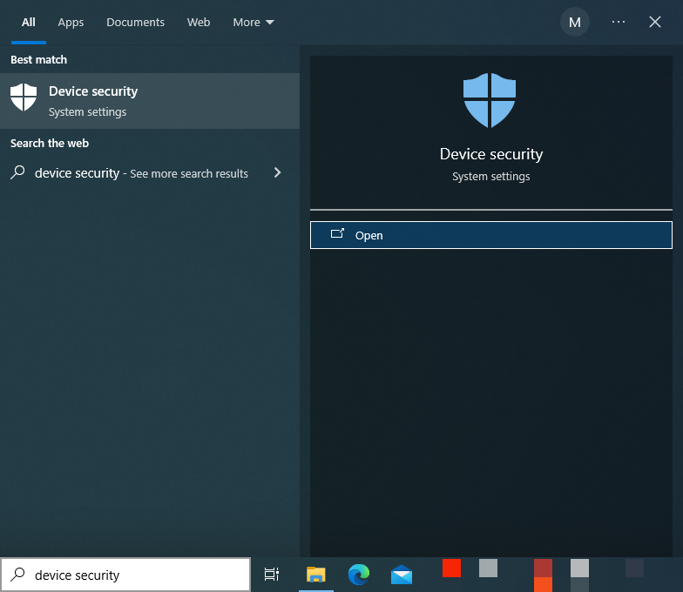Close the search panel with X
Viewport: 683px width, 592px height.
point(655,22)
